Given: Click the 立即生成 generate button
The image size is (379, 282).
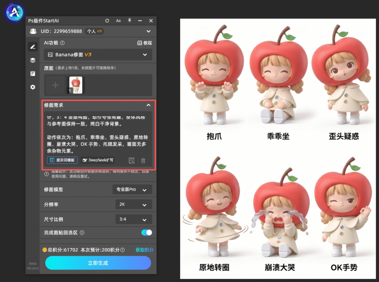Looking at the screenshot, I should [98, 263].
